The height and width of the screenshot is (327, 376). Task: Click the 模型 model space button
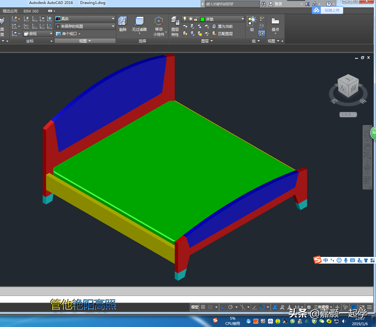point(195,307)
